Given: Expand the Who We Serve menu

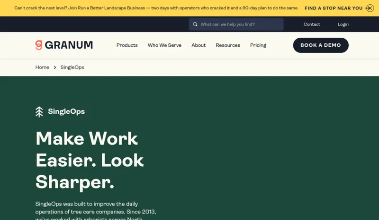Looking at the screenshot, I should pyautogui.click(x=164, y=45).
